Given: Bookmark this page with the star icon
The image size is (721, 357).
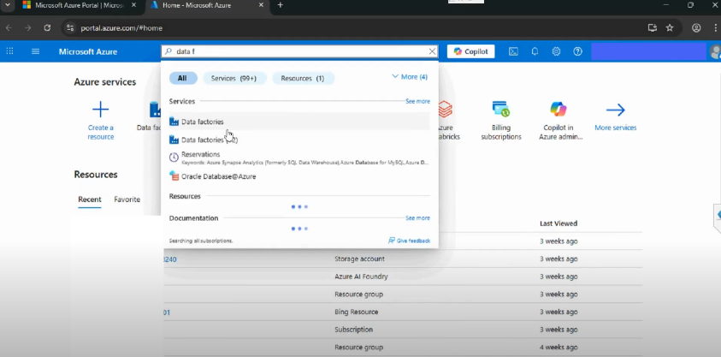Looking at the screenshot, I should click(x=670, y=28).
